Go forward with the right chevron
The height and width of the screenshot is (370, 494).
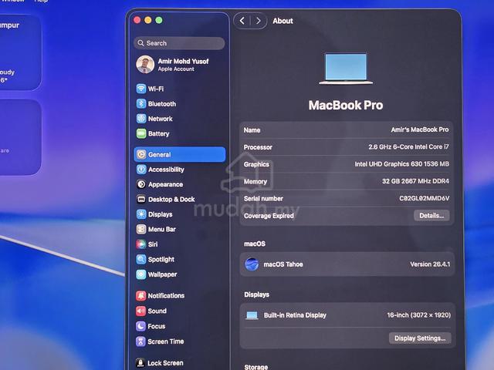(259, 21)
